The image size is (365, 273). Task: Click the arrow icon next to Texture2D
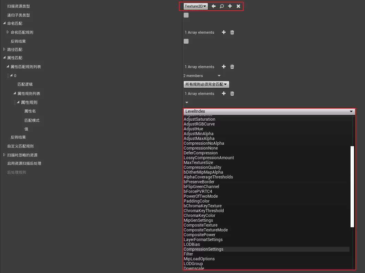click(x=214, y=6)
